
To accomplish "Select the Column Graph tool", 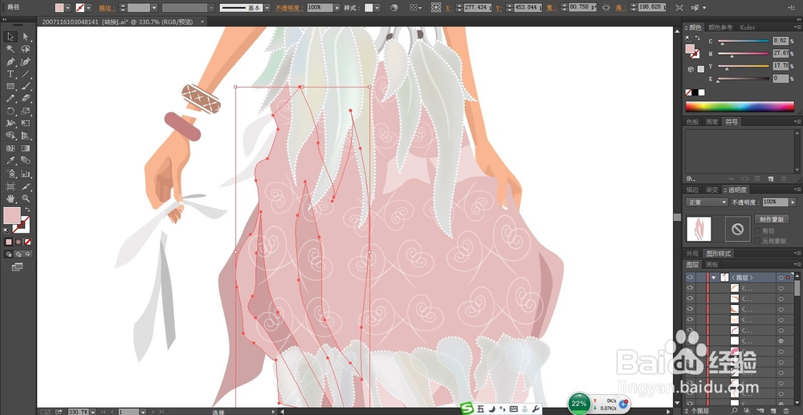I will (26, 173).
